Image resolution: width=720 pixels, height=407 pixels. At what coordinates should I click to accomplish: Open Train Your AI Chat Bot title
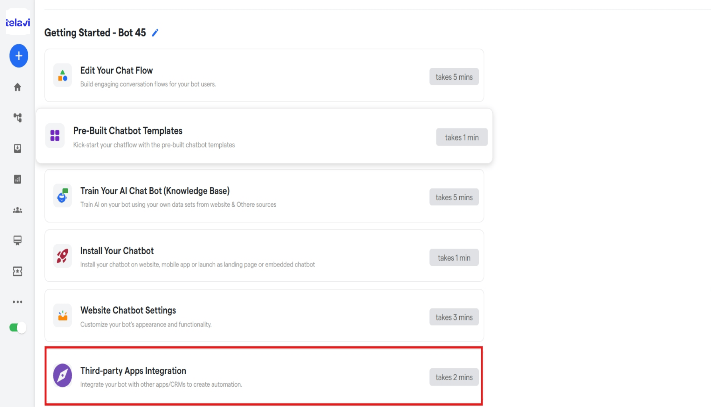(x=155, y=191)
